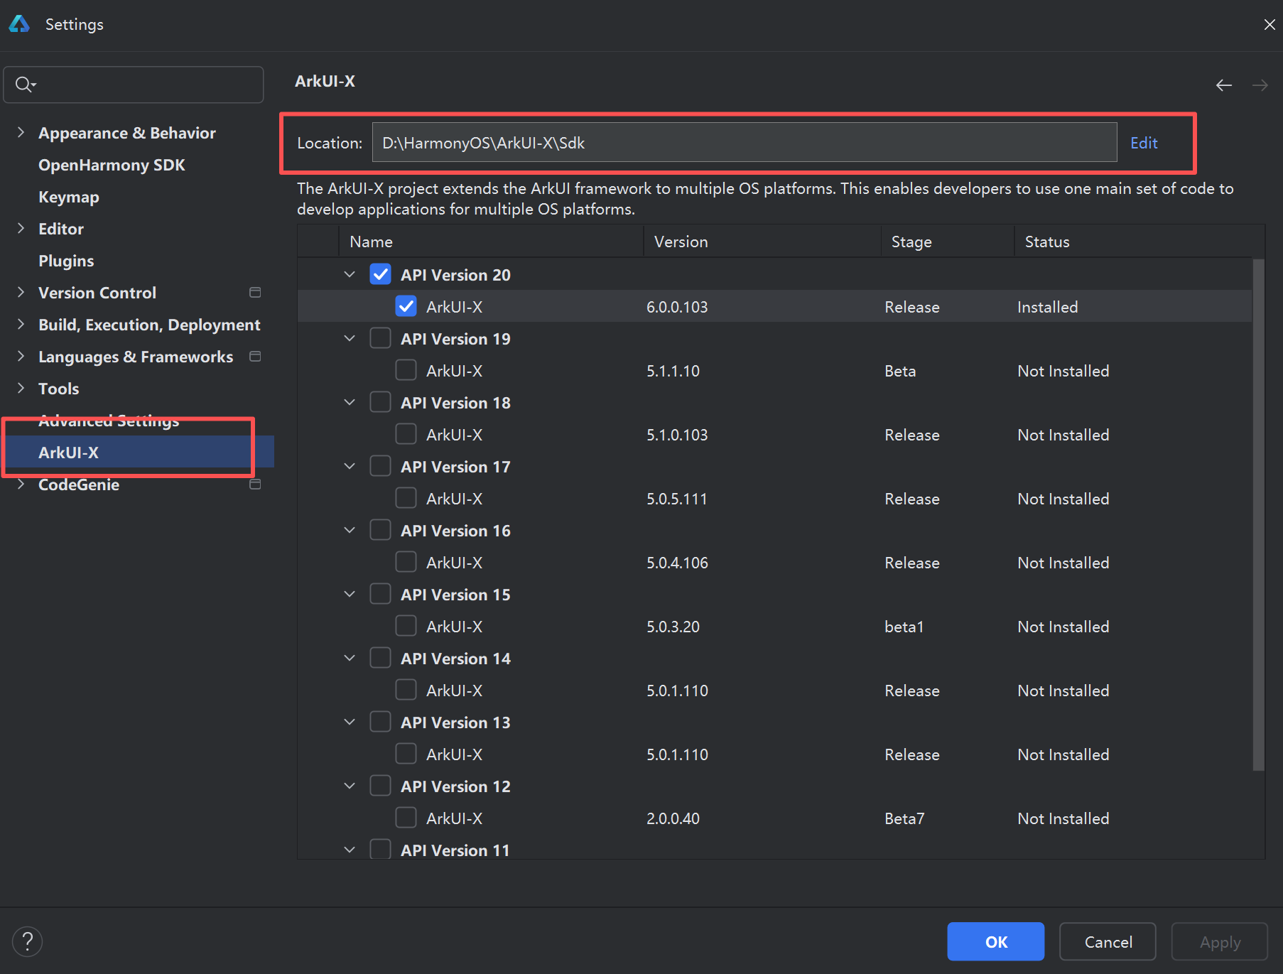Collapse the API Version 16 group
Screen dimensions: 1283x974
(x=350, y=530)
